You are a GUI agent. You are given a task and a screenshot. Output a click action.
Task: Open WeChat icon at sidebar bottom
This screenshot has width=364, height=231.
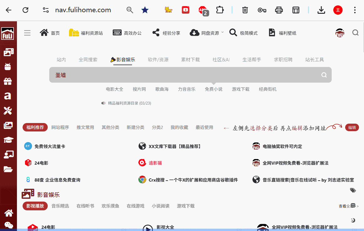[x=8, y=225]
